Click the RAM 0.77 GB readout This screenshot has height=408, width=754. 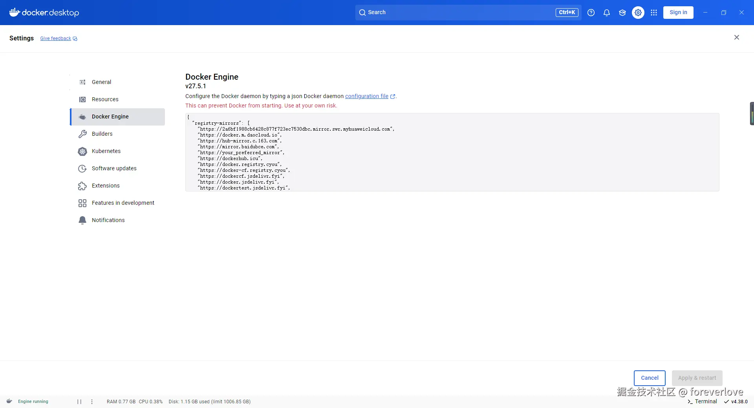click(121, 401)
